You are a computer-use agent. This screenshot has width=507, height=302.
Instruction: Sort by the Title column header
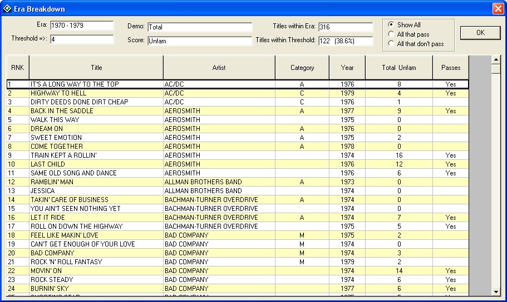tap(96, 67)
